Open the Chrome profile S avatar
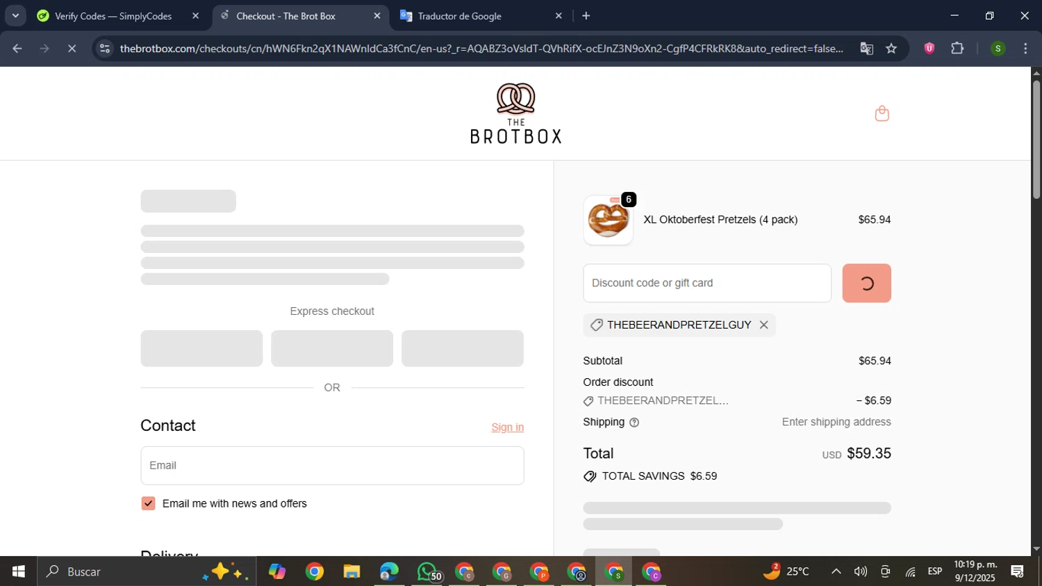The image size is (1042, 586). tap(998, 49)
